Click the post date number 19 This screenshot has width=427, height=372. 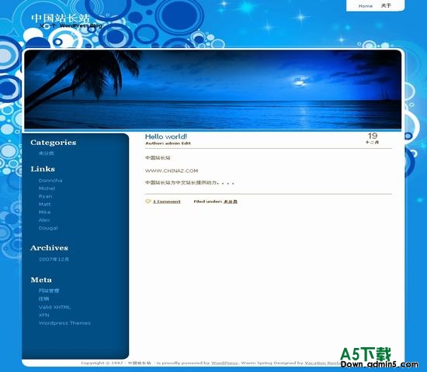click(372, 136)
